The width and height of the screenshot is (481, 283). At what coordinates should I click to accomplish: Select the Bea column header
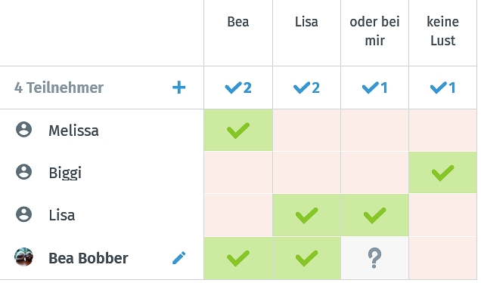[238, 22]
